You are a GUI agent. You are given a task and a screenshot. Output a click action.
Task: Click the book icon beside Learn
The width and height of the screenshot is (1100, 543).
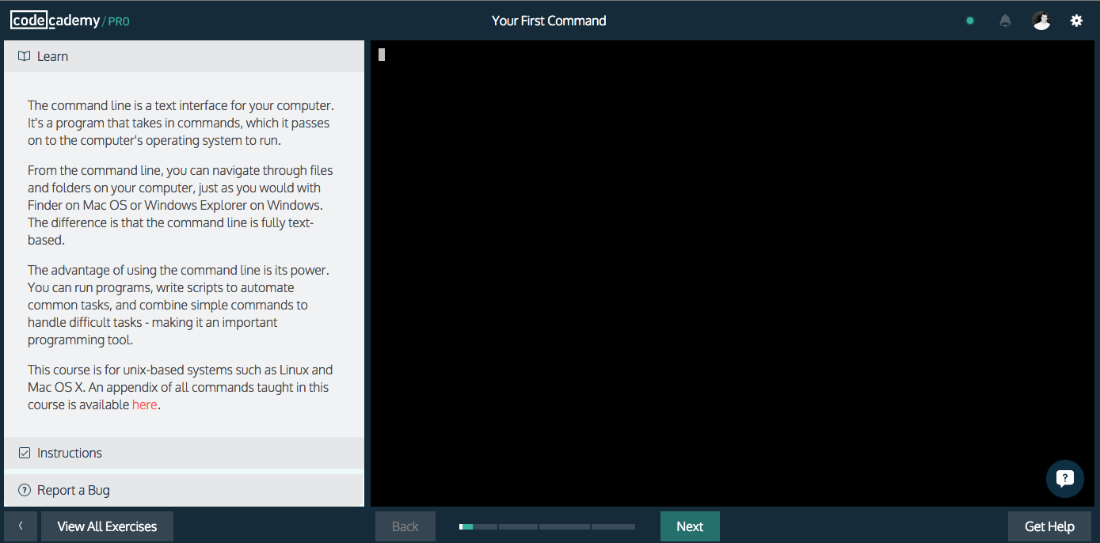24,56
